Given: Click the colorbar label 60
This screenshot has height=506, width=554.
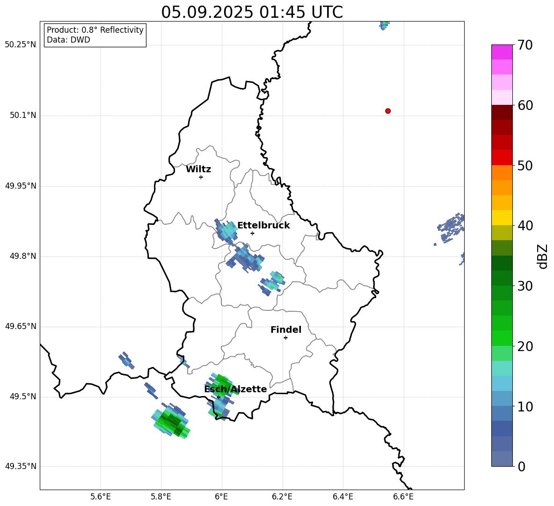Looking at the screenshot, I should (x=525, y=105).
